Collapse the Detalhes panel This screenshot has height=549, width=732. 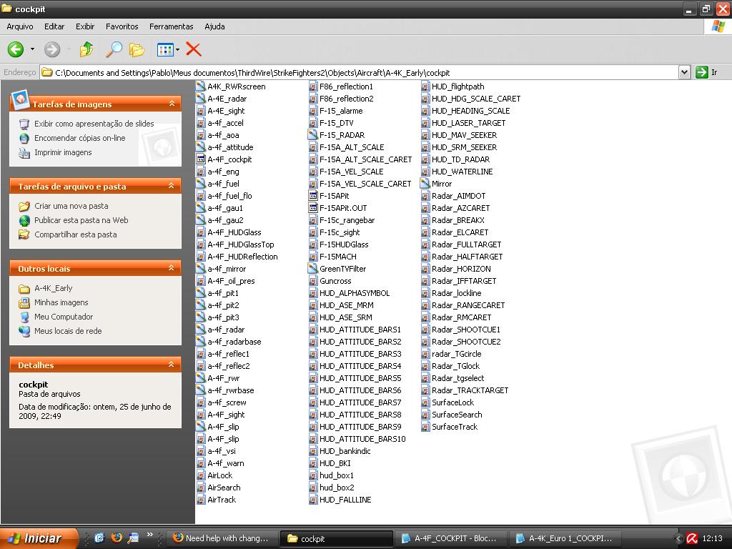pyautogui.click(x=172, y=365)
